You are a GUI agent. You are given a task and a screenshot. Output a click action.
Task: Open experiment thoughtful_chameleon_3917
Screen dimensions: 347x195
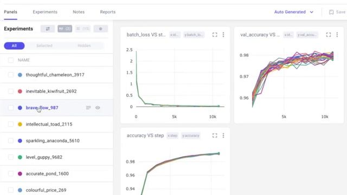tap(55, 75)
